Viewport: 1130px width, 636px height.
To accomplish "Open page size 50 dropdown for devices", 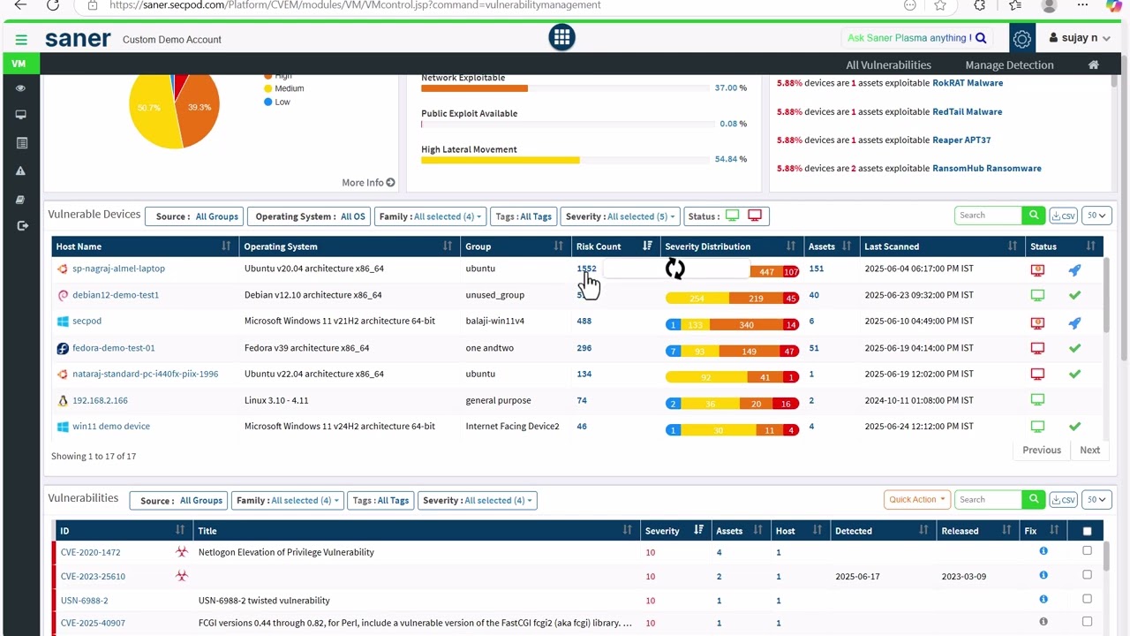I will click(1096, 216).
